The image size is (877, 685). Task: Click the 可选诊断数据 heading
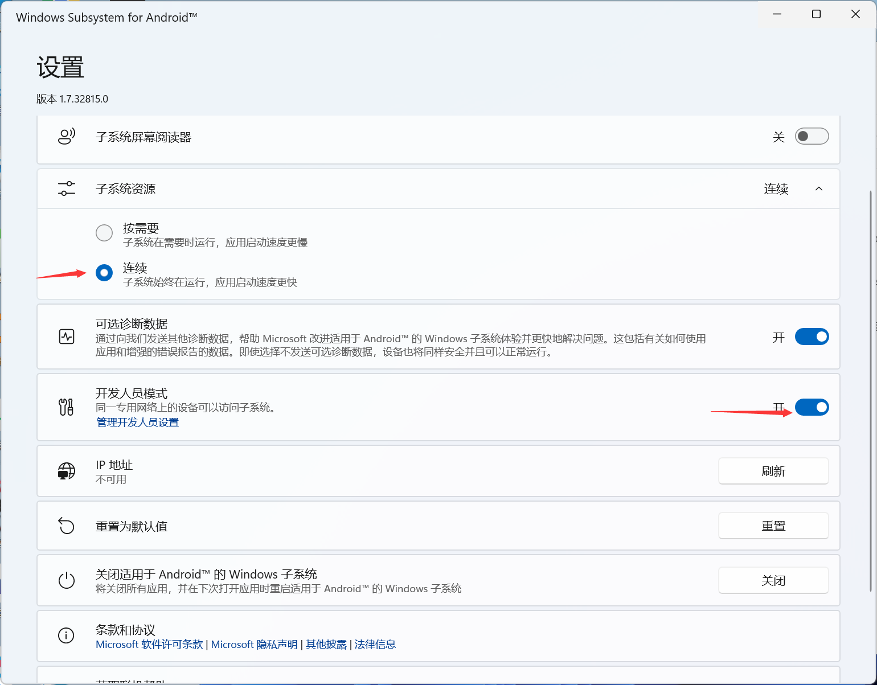[132, 323]
